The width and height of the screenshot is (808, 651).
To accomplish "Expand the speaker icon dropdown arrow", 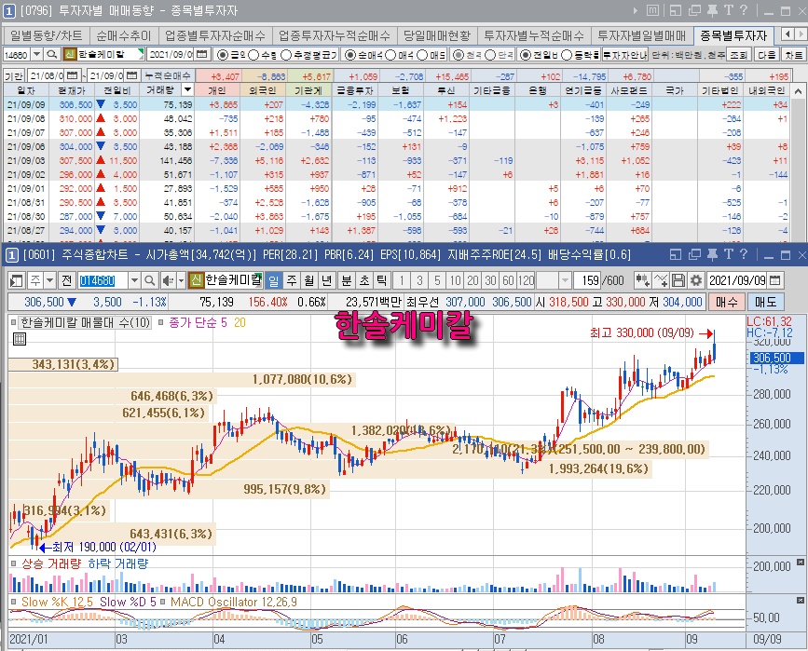I will click(181, 280).
